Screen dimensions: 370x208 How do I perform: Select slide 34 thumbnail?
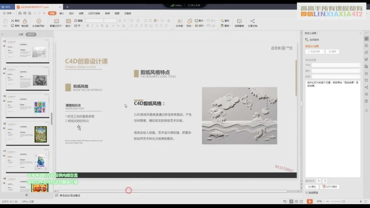[27, 78]
